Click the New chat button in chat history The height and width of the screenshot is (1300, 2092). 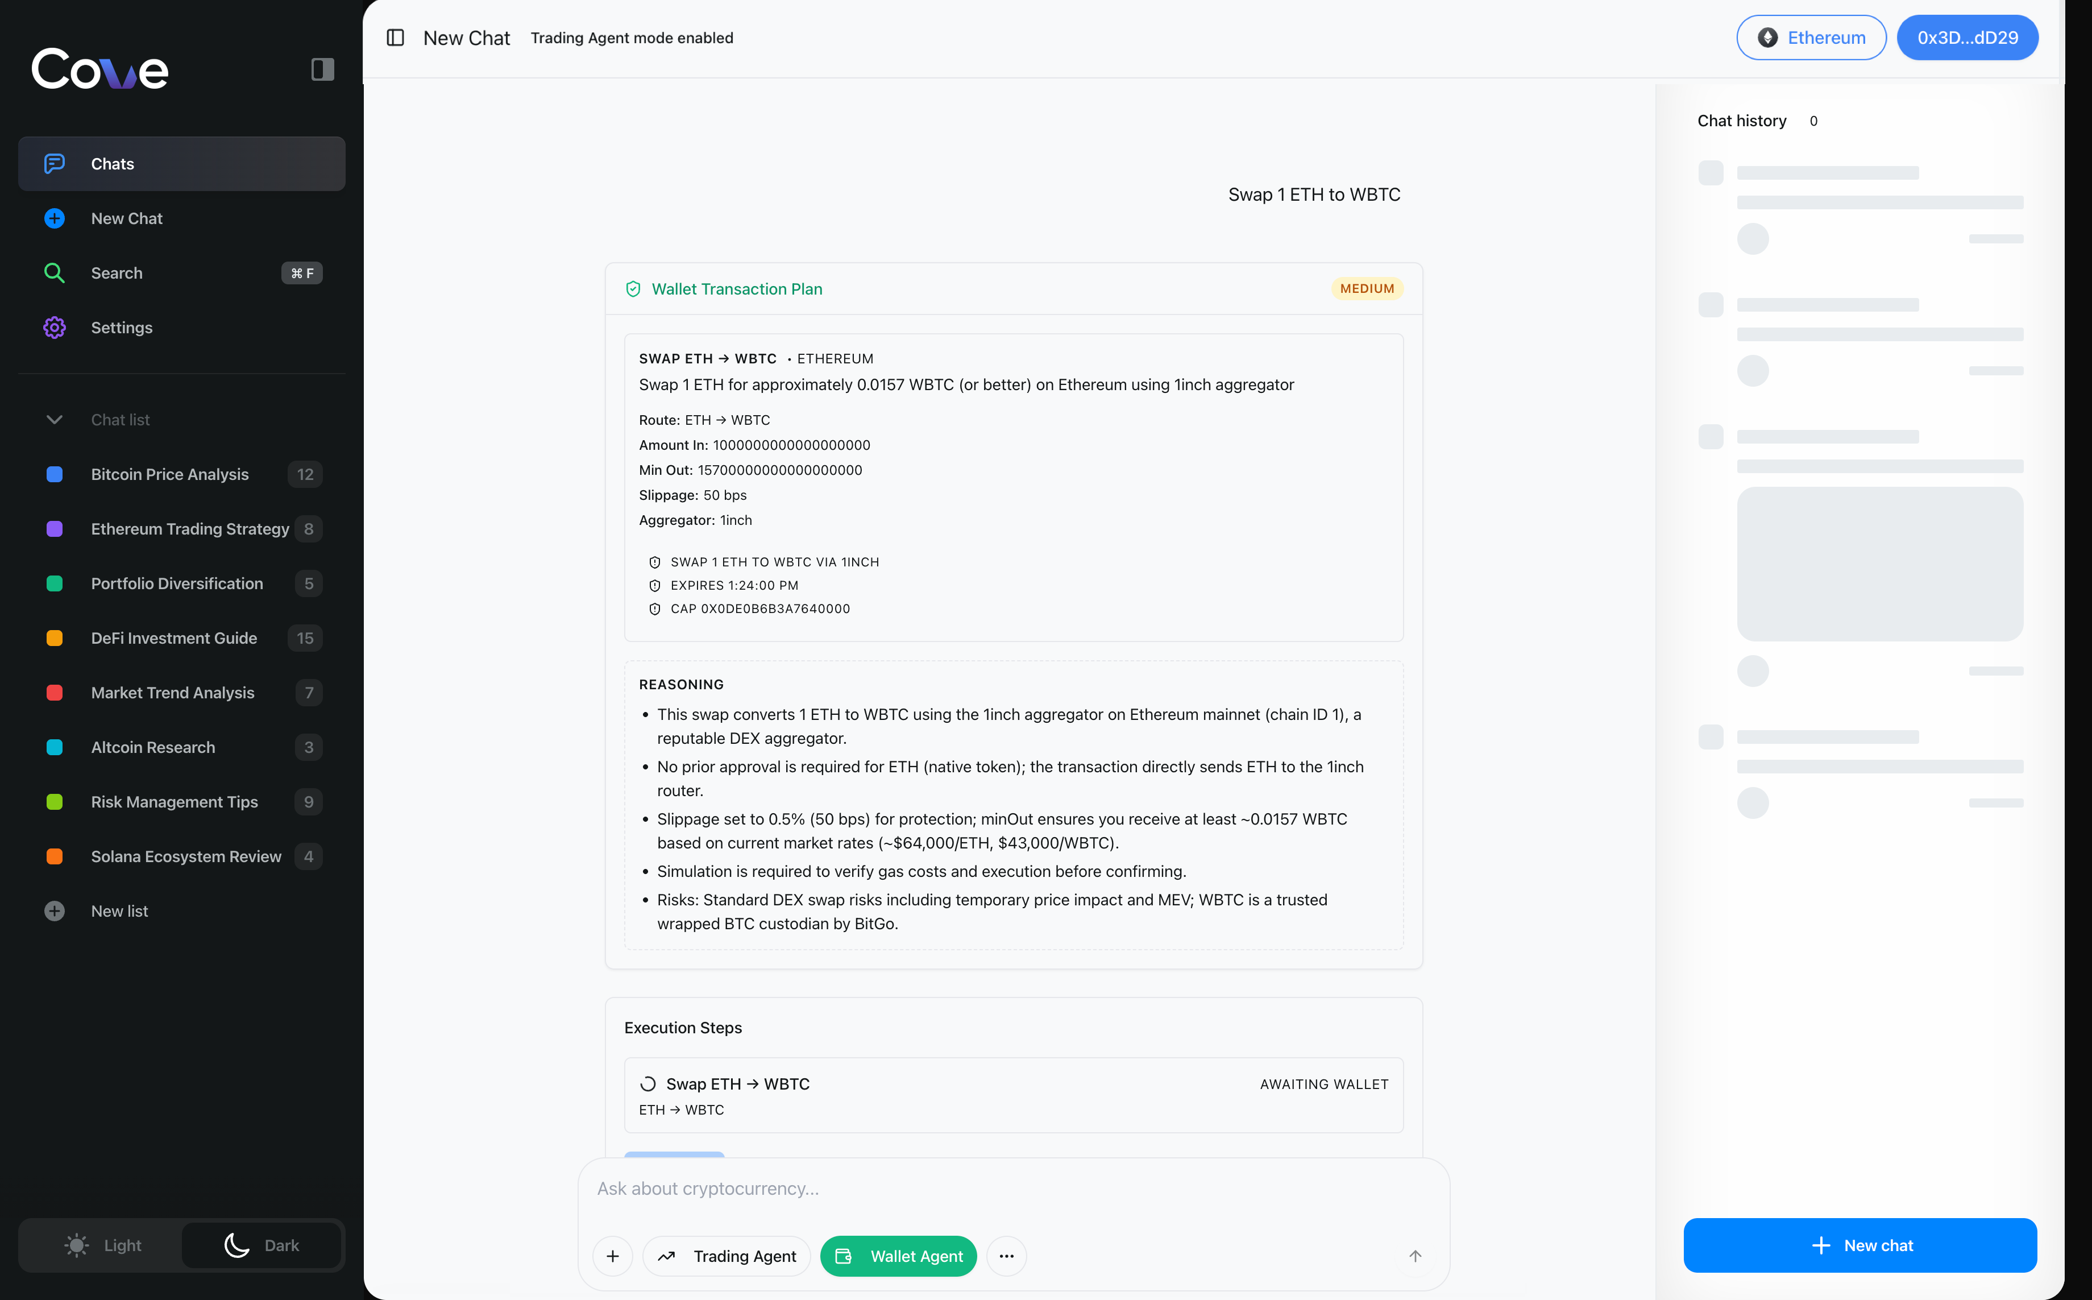[x=1860, y=1245]
